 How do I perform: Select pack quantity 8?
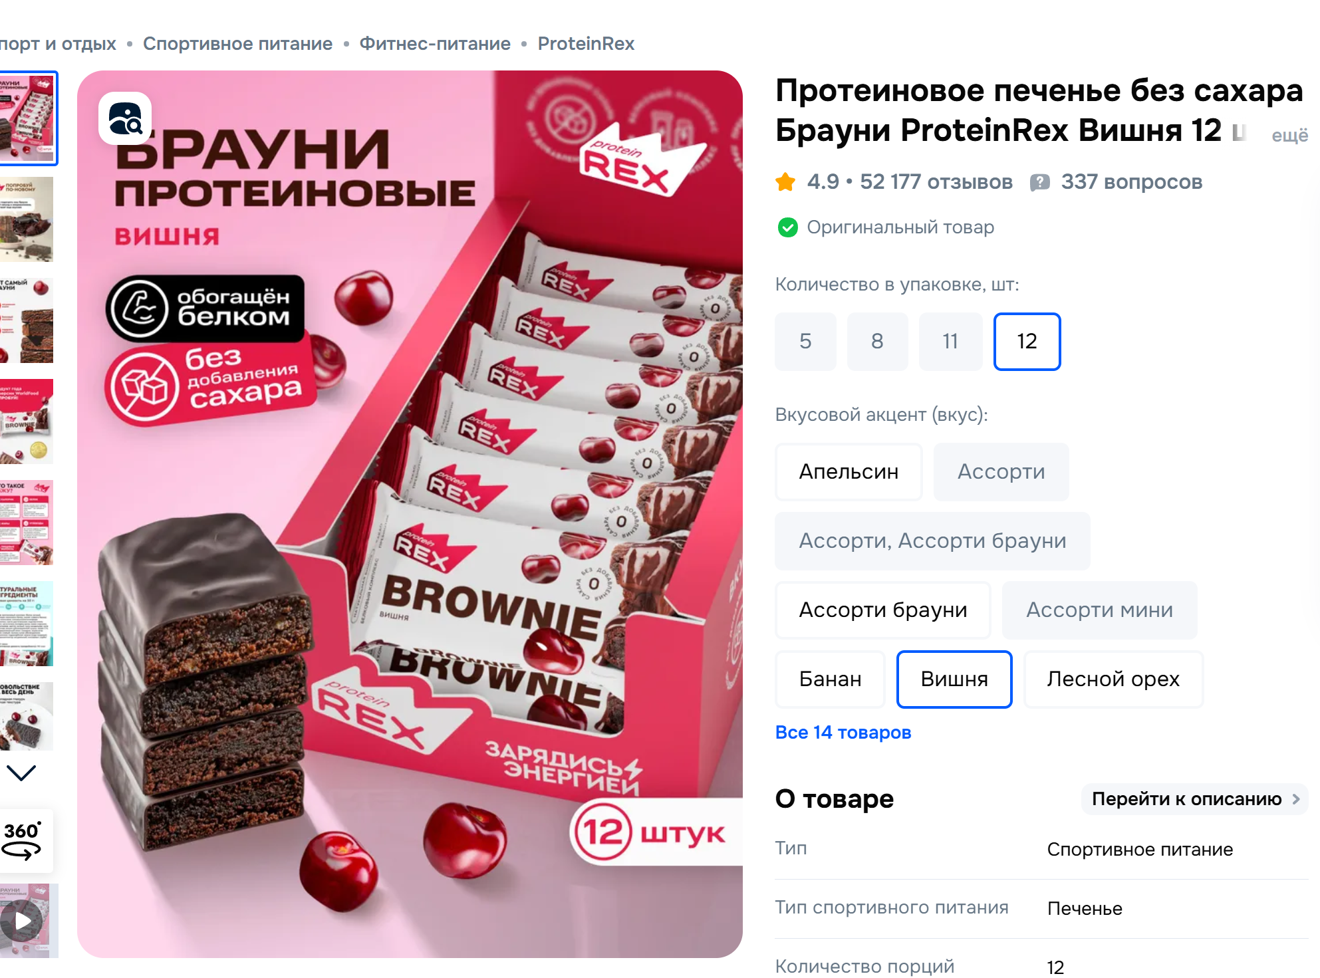(877, 341)
